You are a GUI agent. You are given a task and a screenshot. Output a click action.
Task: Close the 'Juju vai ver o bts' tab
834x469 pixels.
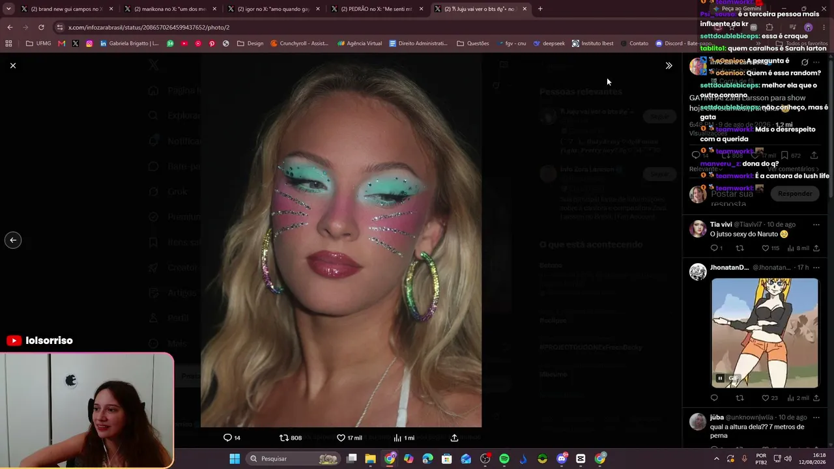point(525,9)
